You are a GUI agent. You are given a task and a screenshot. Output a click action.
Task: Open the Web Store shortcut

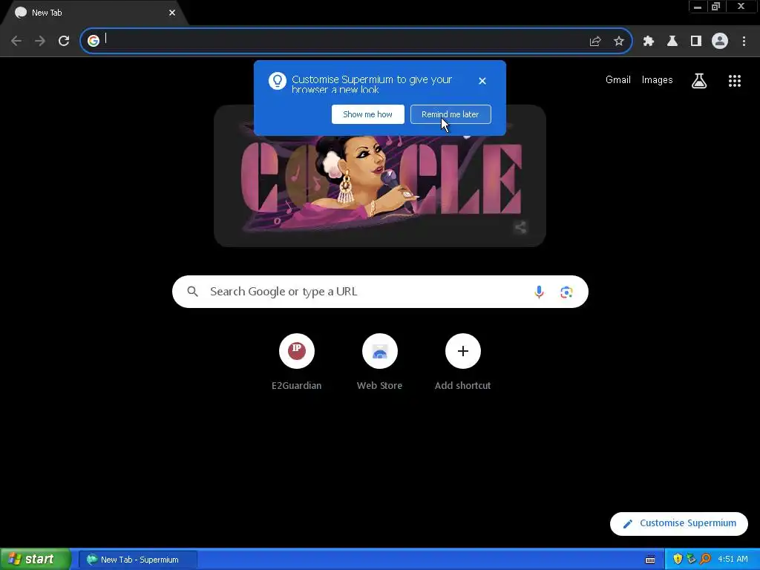(x=379, y=361)
